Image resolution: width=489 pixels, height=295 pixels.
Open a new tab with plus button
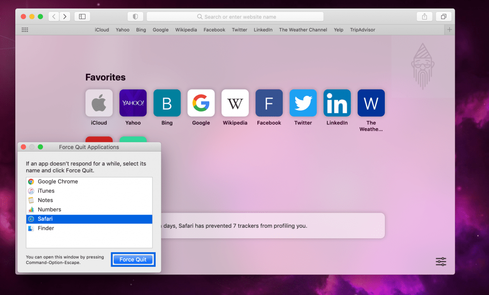449,30
